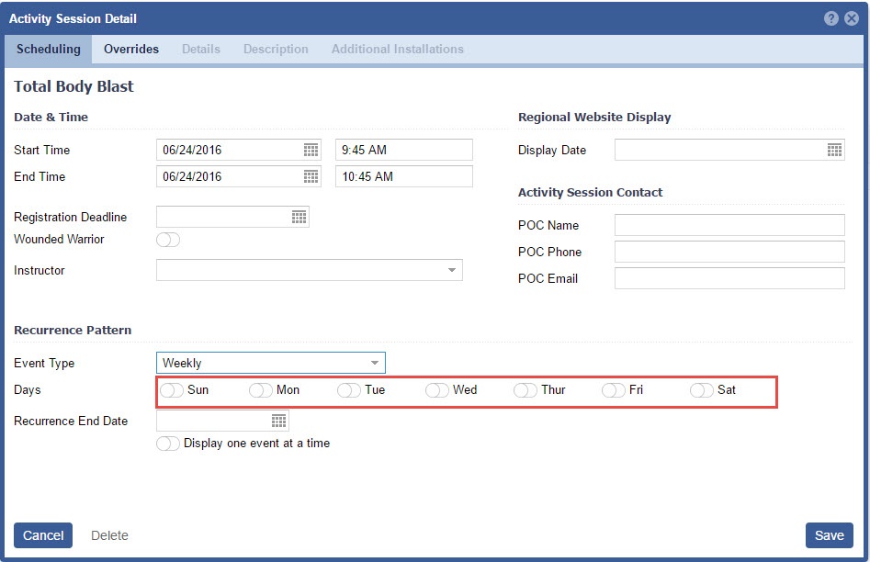Close the Activity Session Detail dialog
Image resolution: width=870 pixels, height=562 pixels.
pos(852,18)
